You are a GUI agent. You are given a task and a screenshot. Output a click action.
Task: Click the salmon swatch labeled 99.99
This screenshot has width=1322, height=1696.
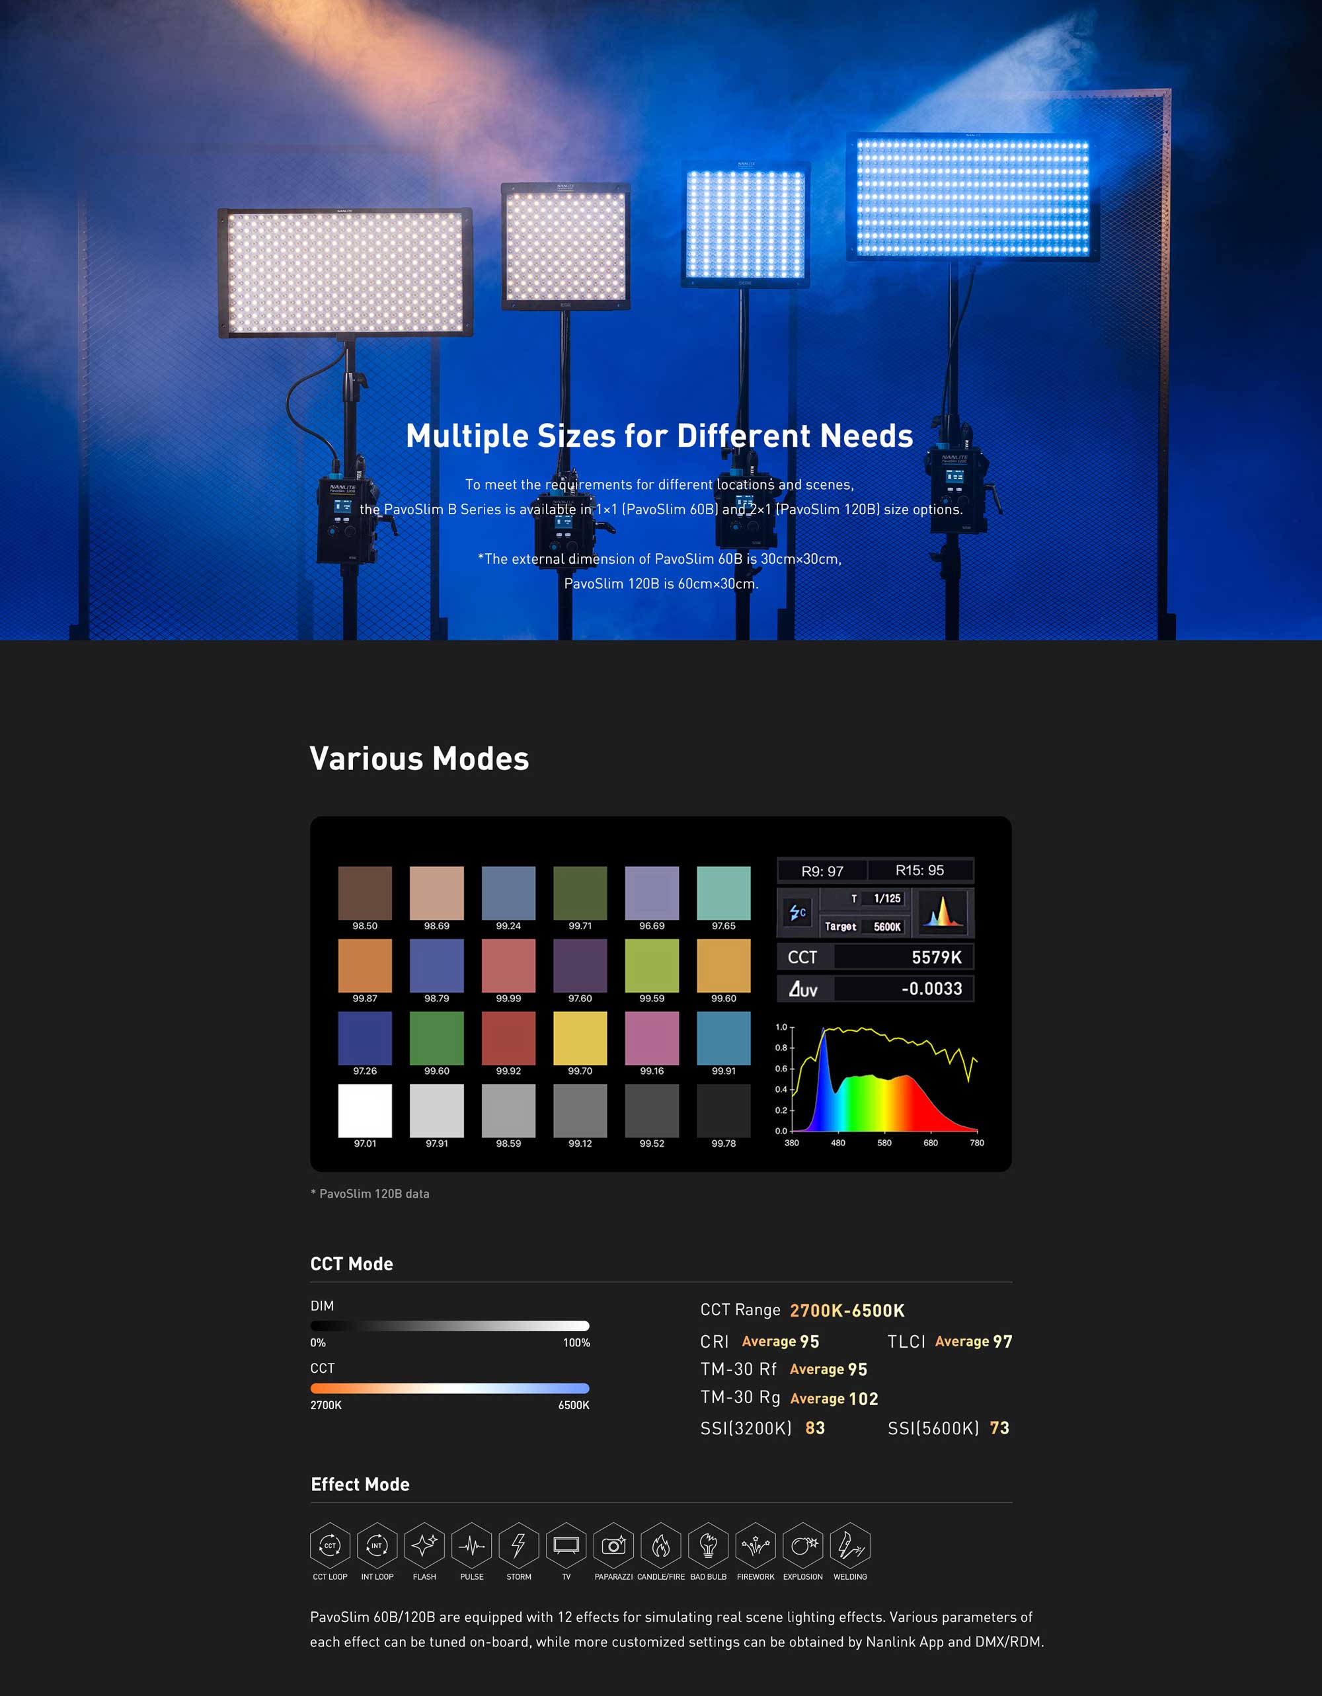(x=509, y=965)
